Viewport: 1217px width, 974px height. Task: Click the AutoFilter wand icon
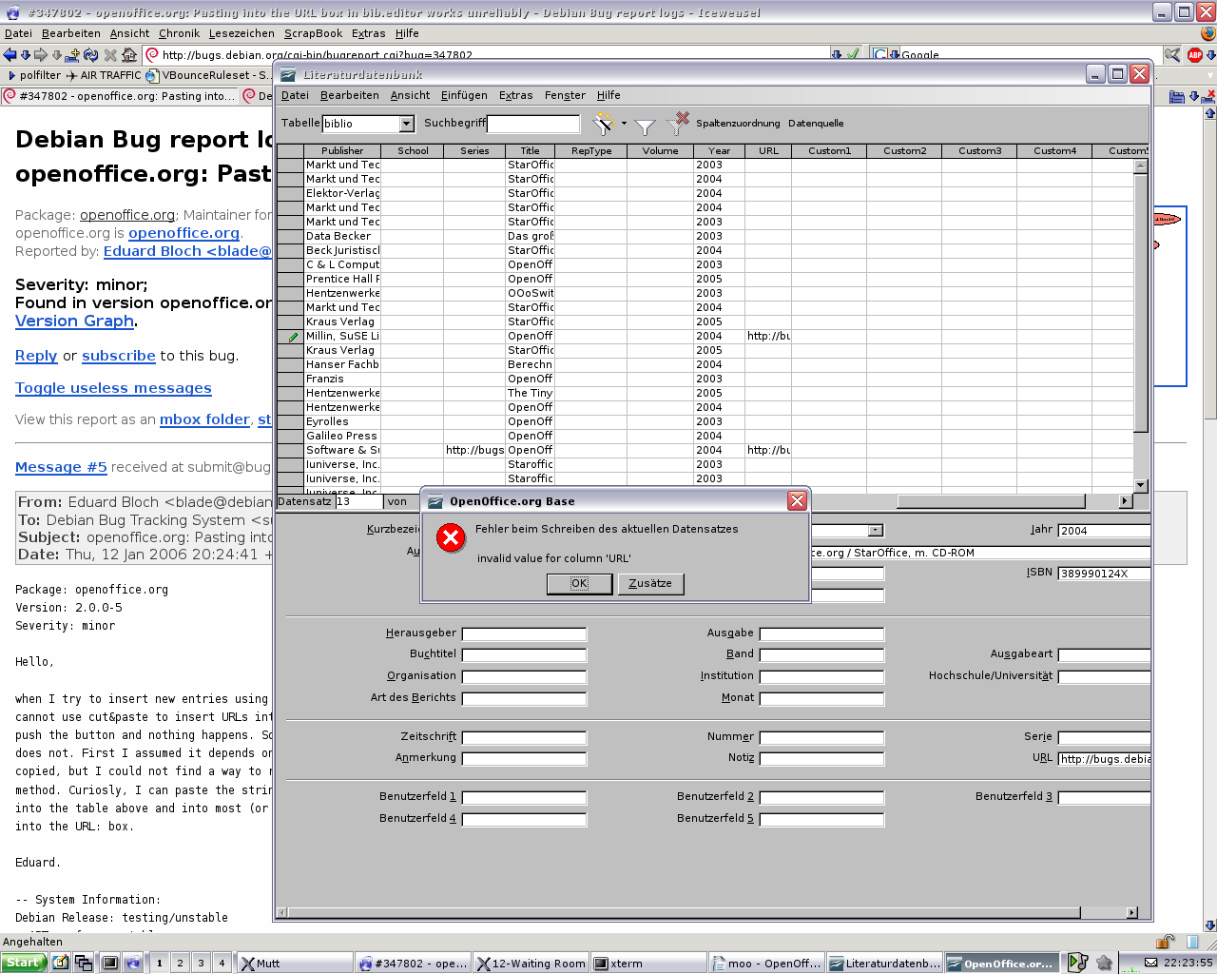[603, 124]
